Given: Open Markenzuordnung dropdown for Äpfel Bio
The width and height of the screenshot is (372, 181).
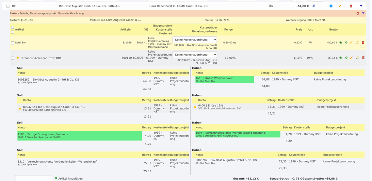Looking at the screenshot, I should coord(194,40).
